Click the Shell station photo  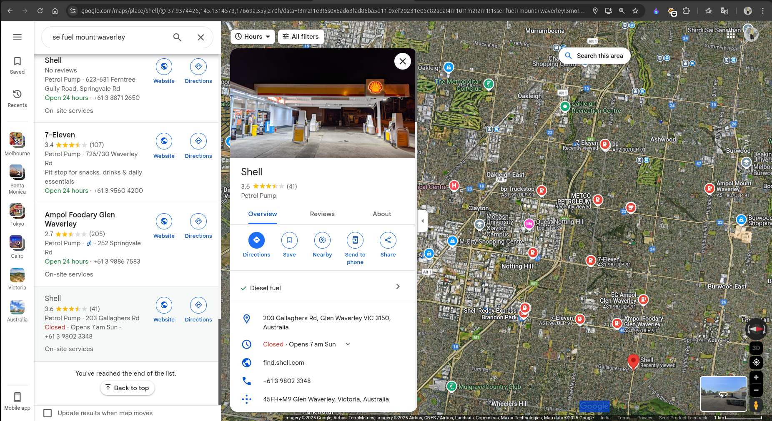(323, 104)
